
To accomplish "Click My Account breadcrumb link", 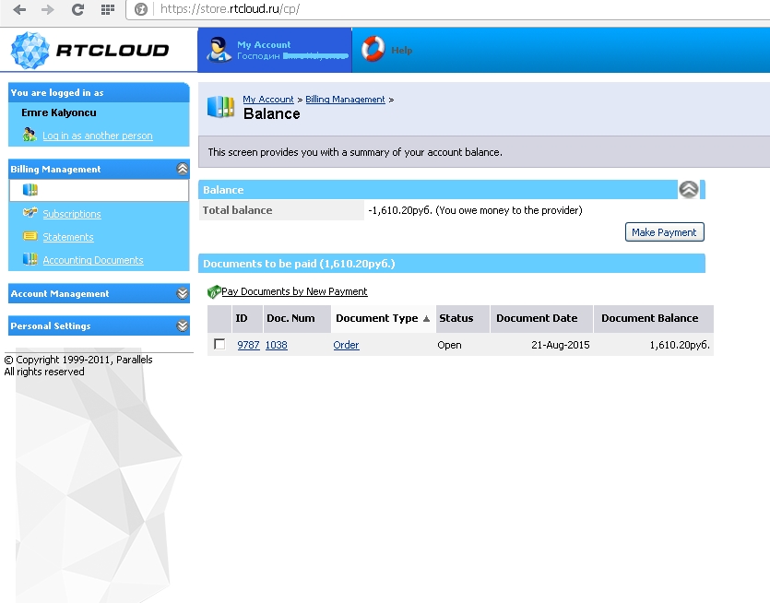I will click(268, 100).
